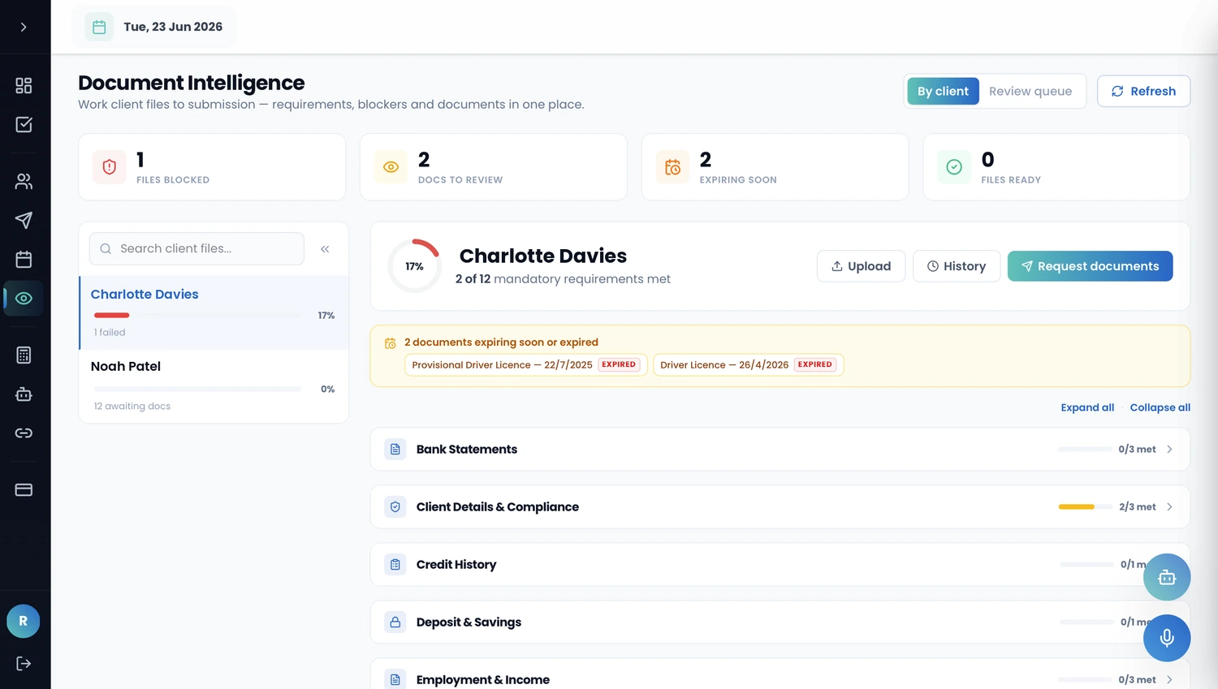Click the 2/3 met yellow progress bar
The width and height of the screenshot is (1218, 689).
point(1085,507)
